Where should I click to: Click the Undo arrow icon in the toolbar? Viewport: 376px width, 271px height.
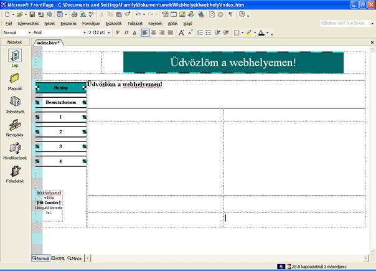coord(138,14)
